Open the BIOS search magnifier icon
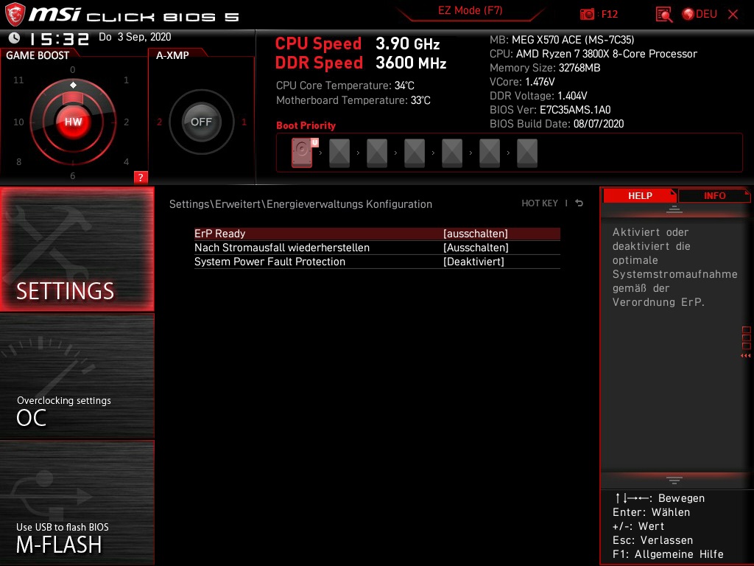Image resolution: width=754 pixels, height=566 pixels. (x=664, y=15)
